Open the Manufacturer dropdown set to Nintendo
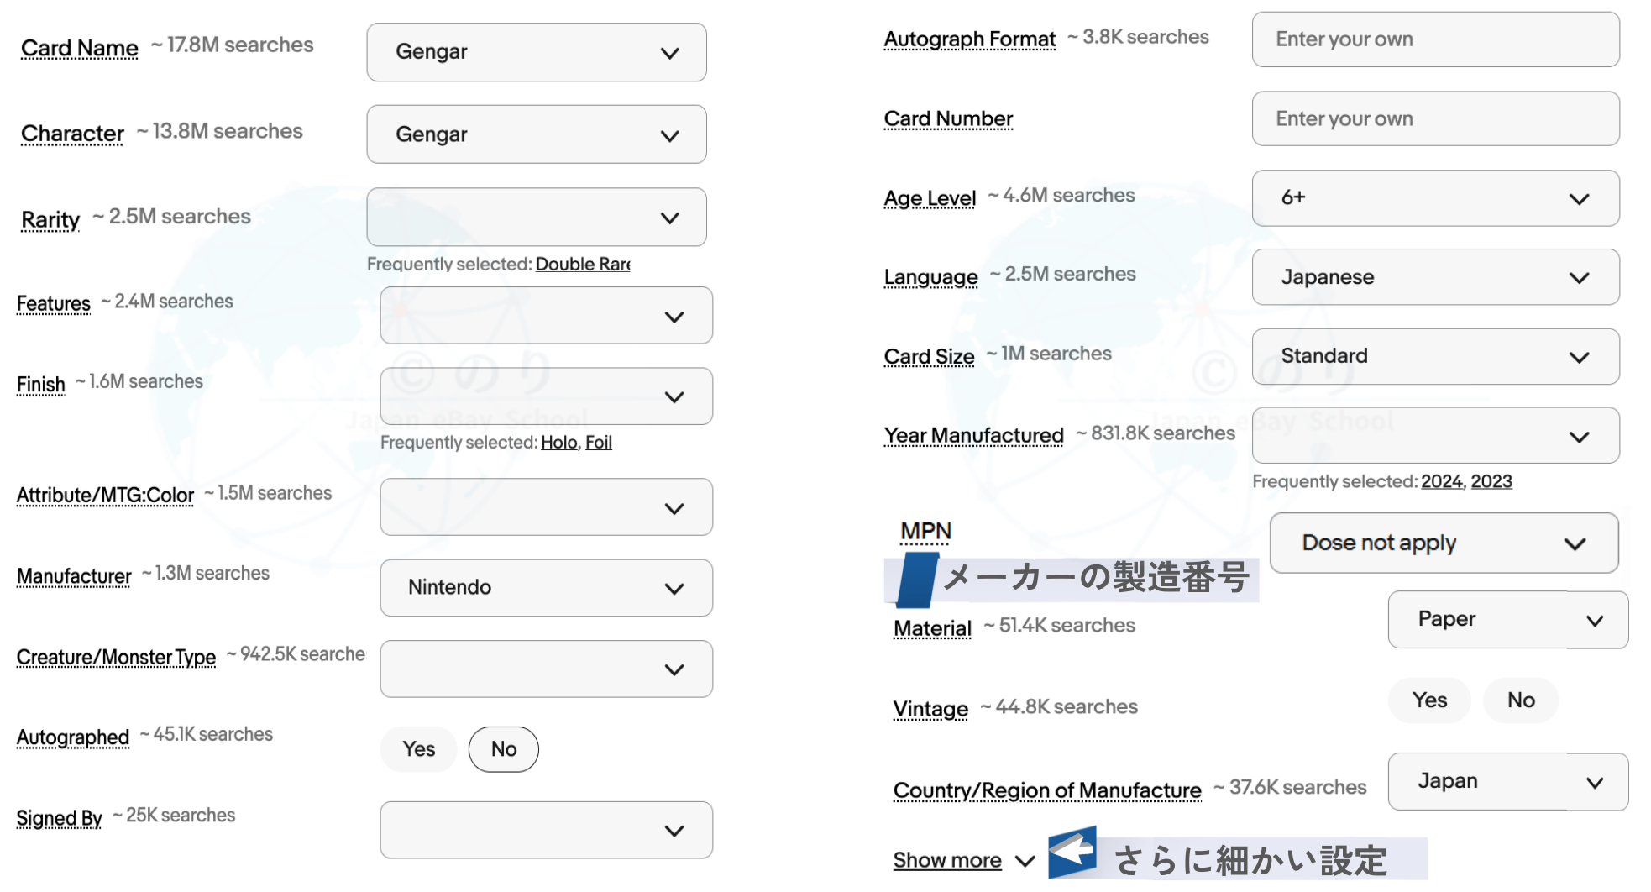 click(546, 588)
